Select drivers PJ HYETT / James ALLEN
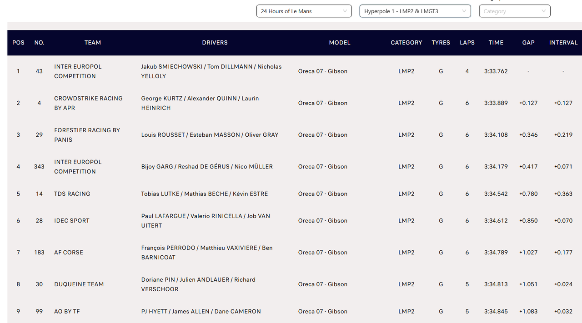The image size is (582, 323). point(176,312)
